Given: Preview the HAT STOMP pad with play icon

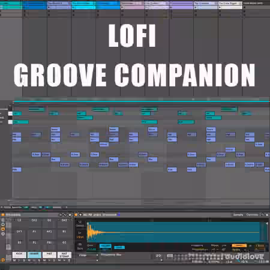Looking at the screenshot, I should (x=64, y=260).
